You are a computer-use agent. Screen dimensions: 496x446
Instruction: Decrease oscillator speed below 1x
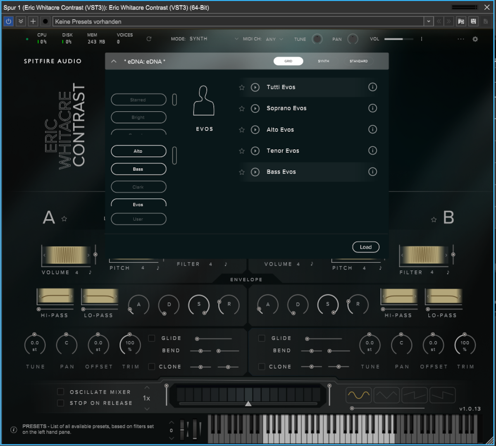click(147, 409)
